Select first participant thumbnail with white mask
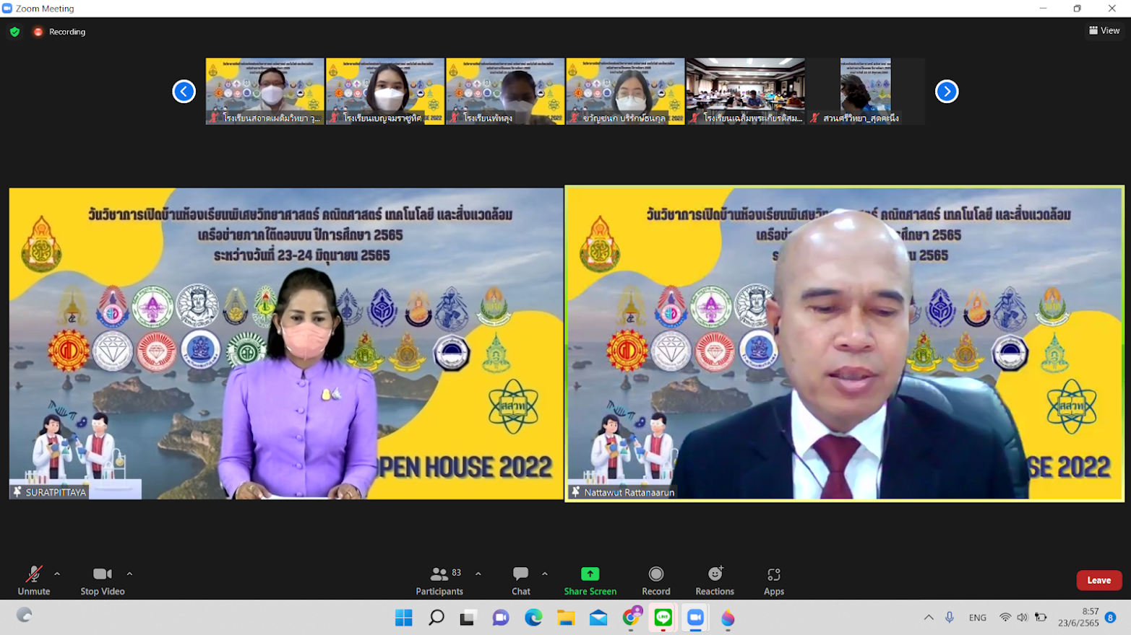 coord(265,92)
